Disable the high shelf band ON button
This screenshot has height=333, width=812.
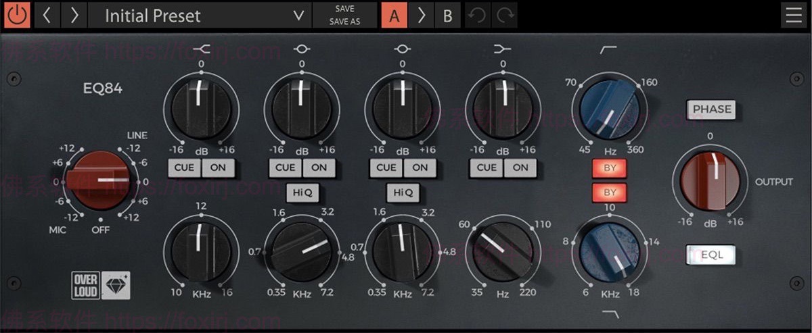coord(218,168)
